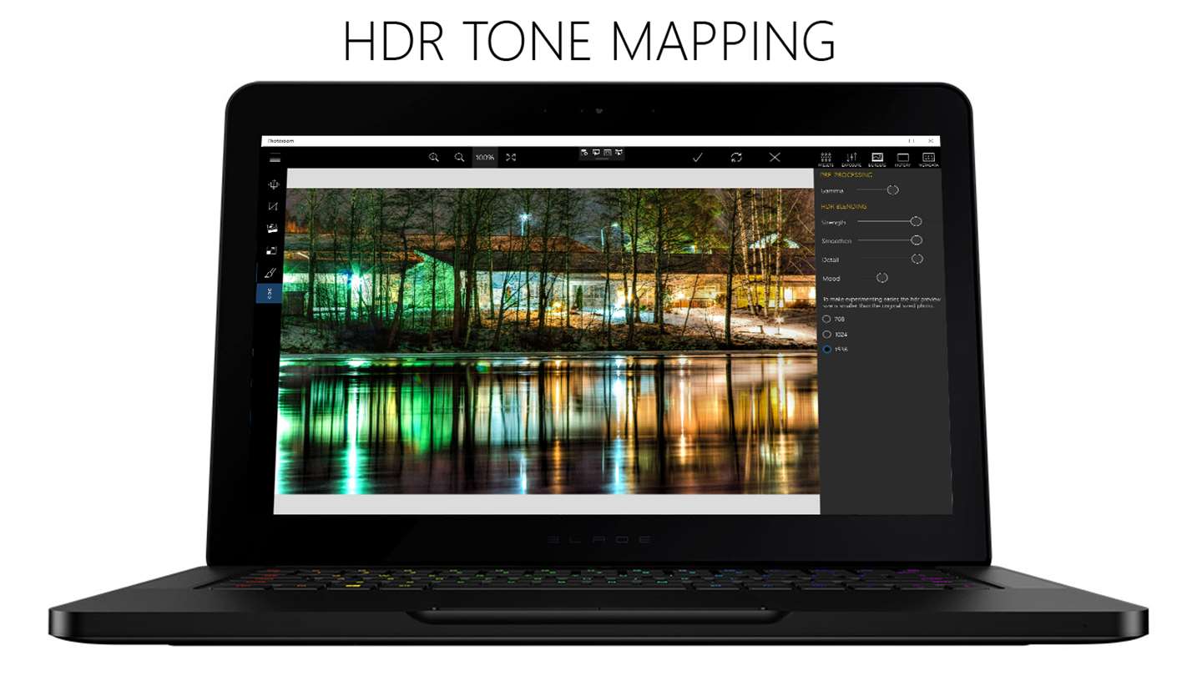Select the move/pan tool in left sidebar
This screenshot has height=676, width=1202.
[x=273, y=184]
